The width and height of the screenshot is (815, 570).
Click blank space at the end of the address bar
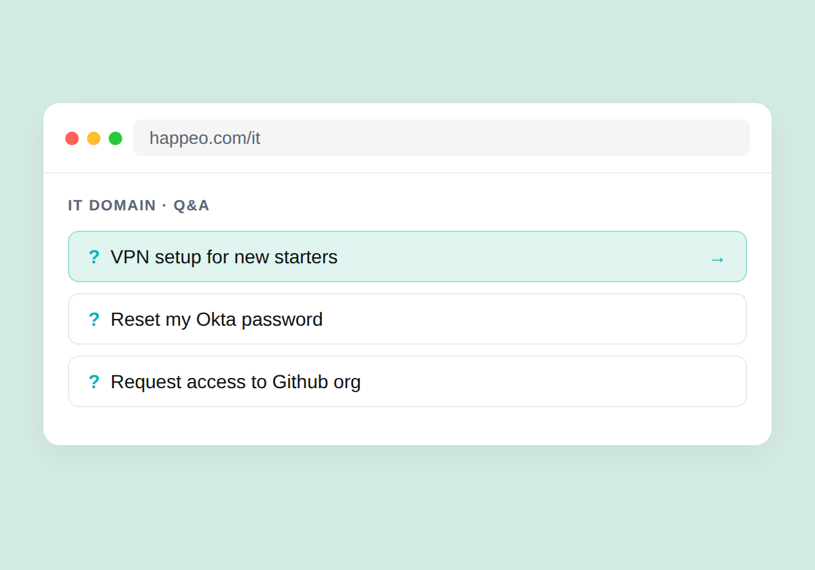[509, 138]
